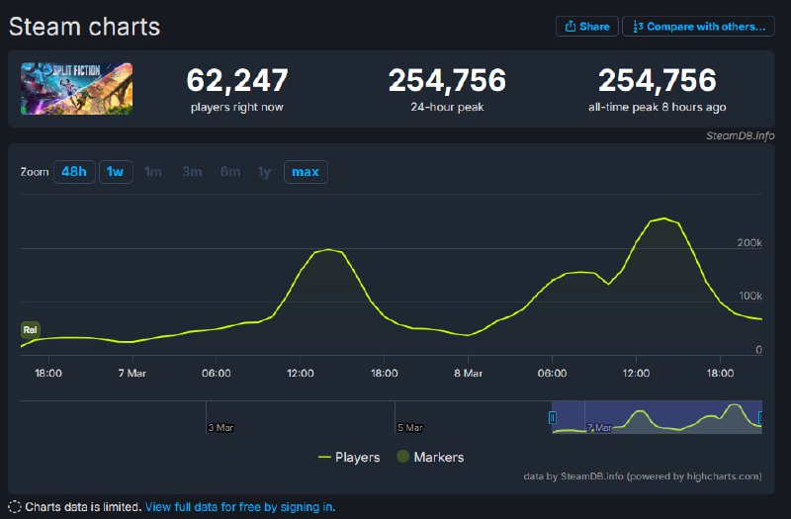Set chart zoom to 1w
This screenshot has width=791, height=519.
click(116, 171)
